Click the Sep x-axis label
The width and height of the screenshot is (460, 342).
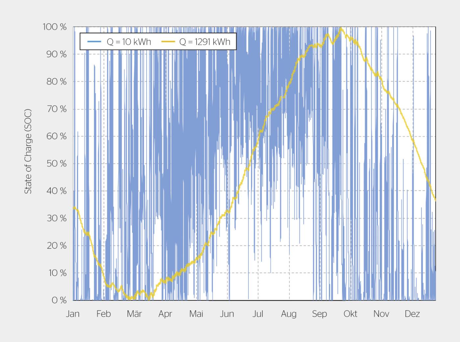320,314
